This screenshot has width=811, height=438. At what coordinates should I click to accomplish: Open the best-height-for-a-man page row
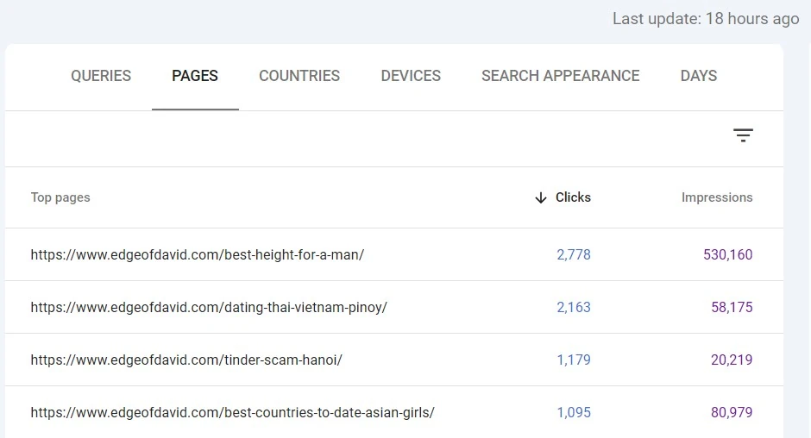point(197,255)
